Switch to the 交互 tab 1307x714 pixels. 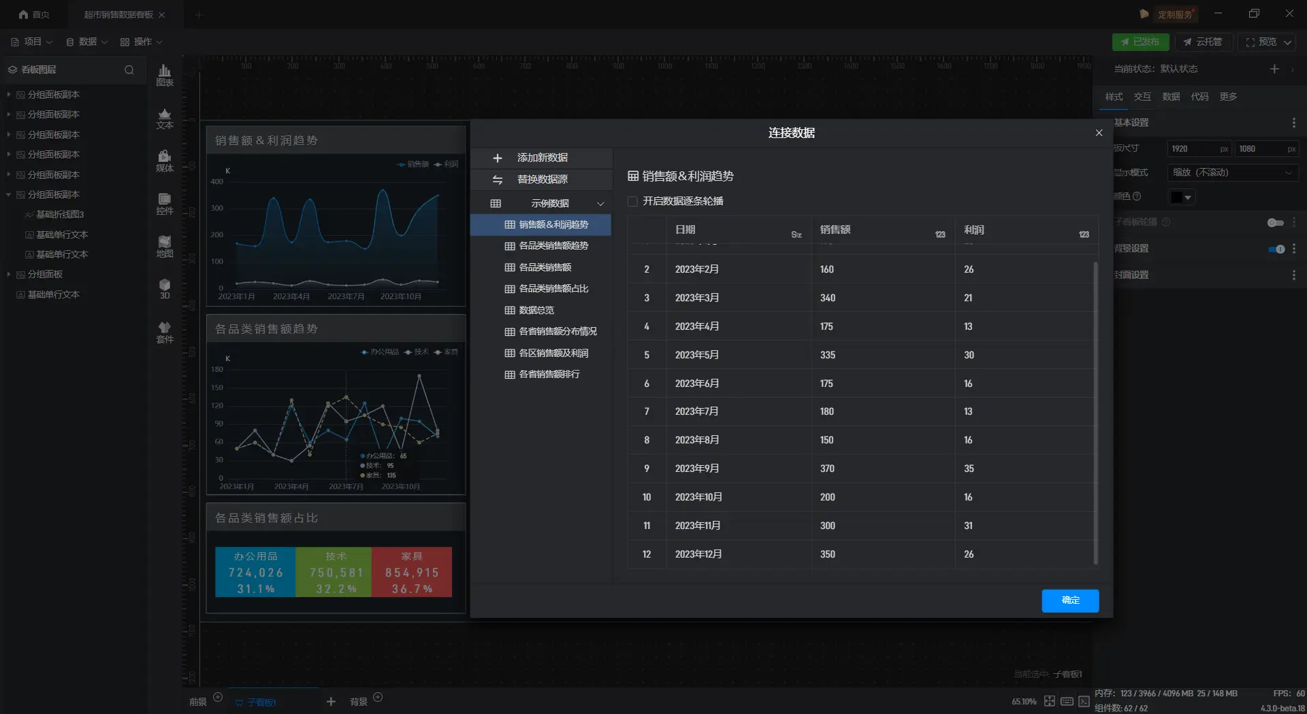tap(1142, 97)
